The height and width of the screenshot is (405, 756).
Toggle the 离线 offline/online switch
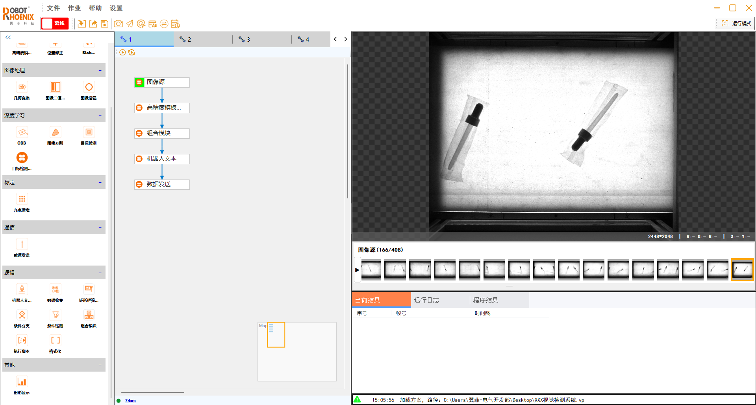click(x=55, y=24)
